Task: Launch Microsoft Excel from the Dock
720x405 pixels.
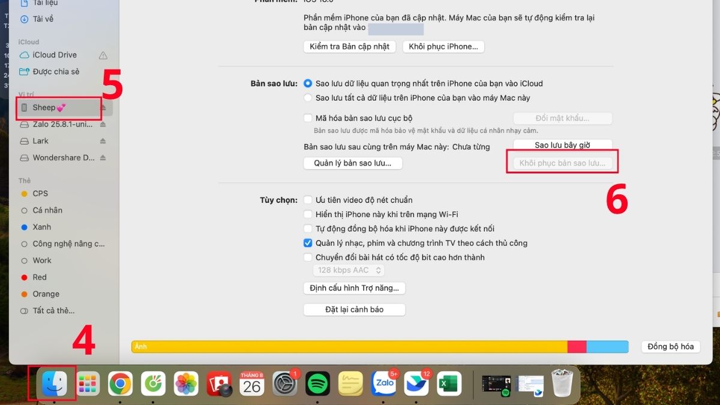Action: [x=449, y=383]
